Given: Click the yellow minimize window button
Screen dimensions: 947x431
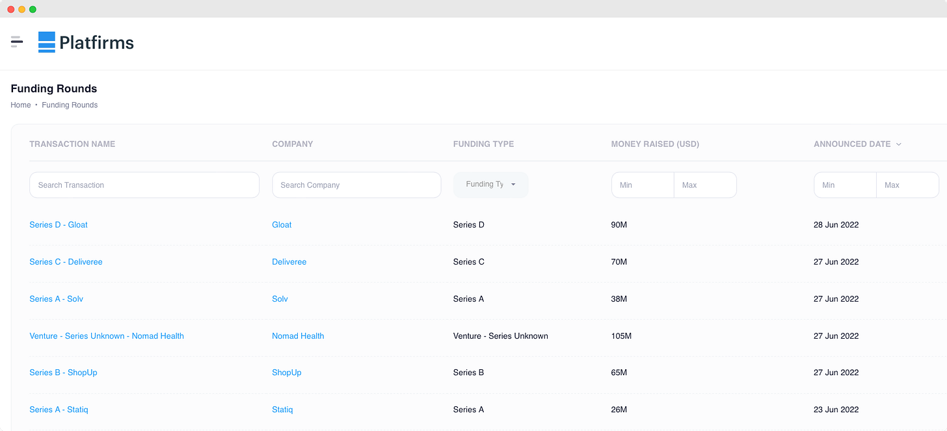Looking at the screenshot, I should (21, 9).
